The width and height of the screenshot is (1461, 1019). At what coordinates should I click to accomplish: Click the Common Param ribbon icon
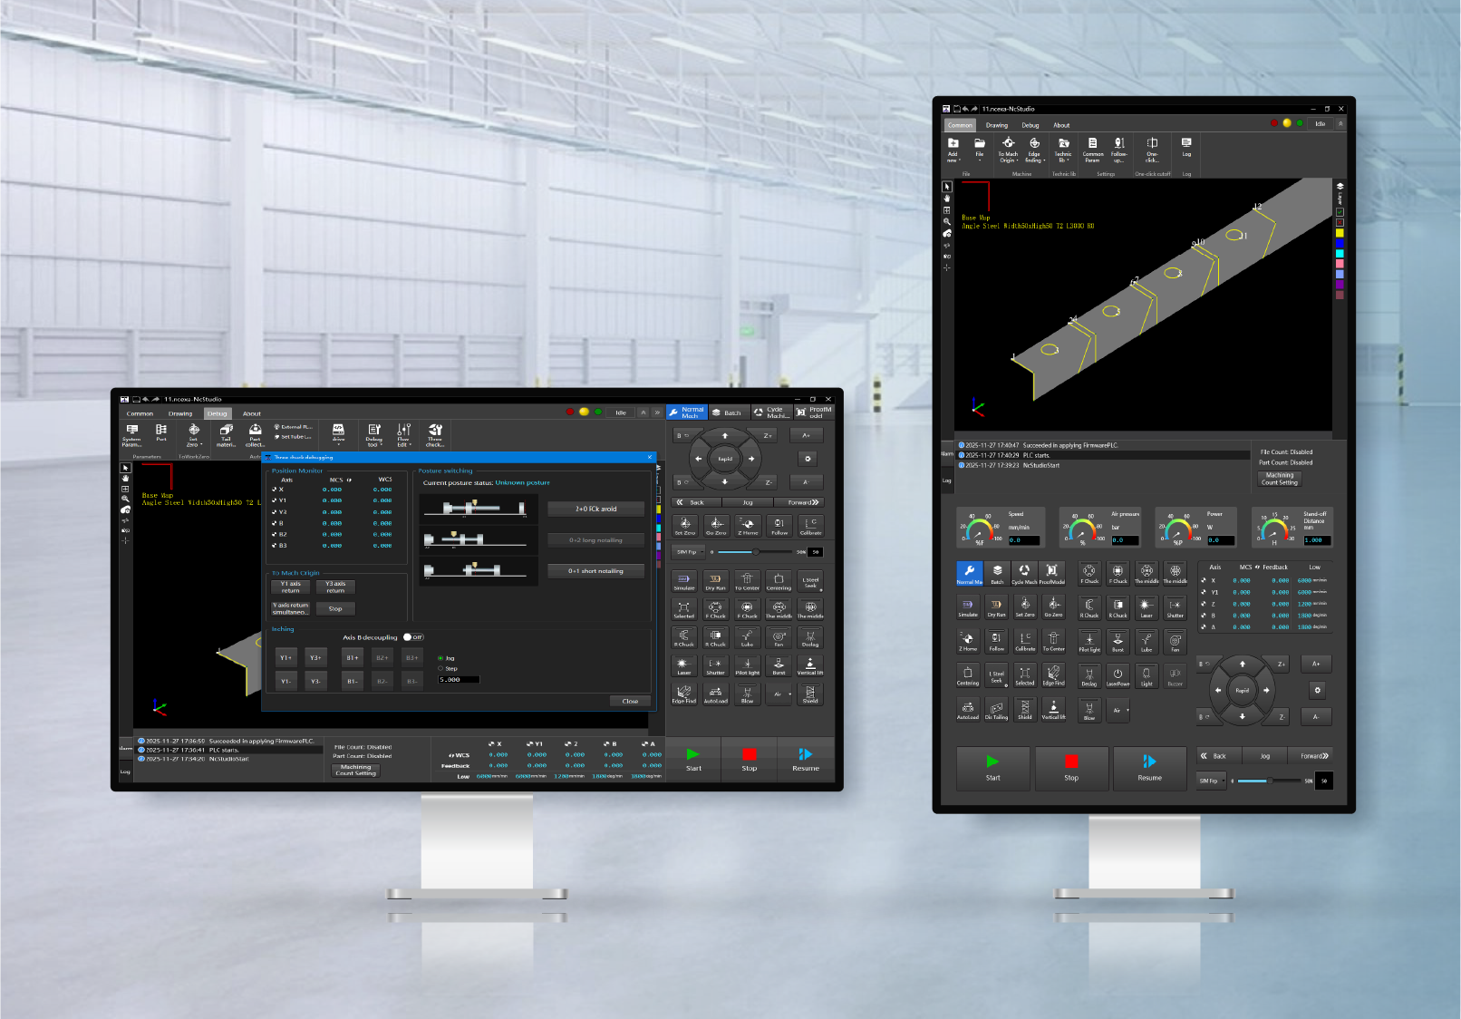(1093, 147)
